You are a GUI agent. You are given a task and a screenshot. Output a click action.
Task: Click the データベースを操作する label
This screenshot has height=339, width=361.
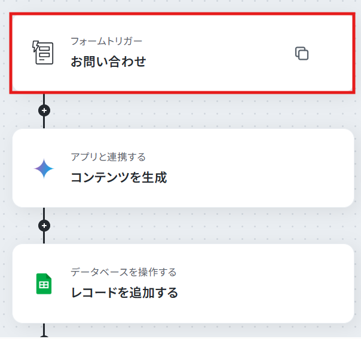tap(123, 272)
